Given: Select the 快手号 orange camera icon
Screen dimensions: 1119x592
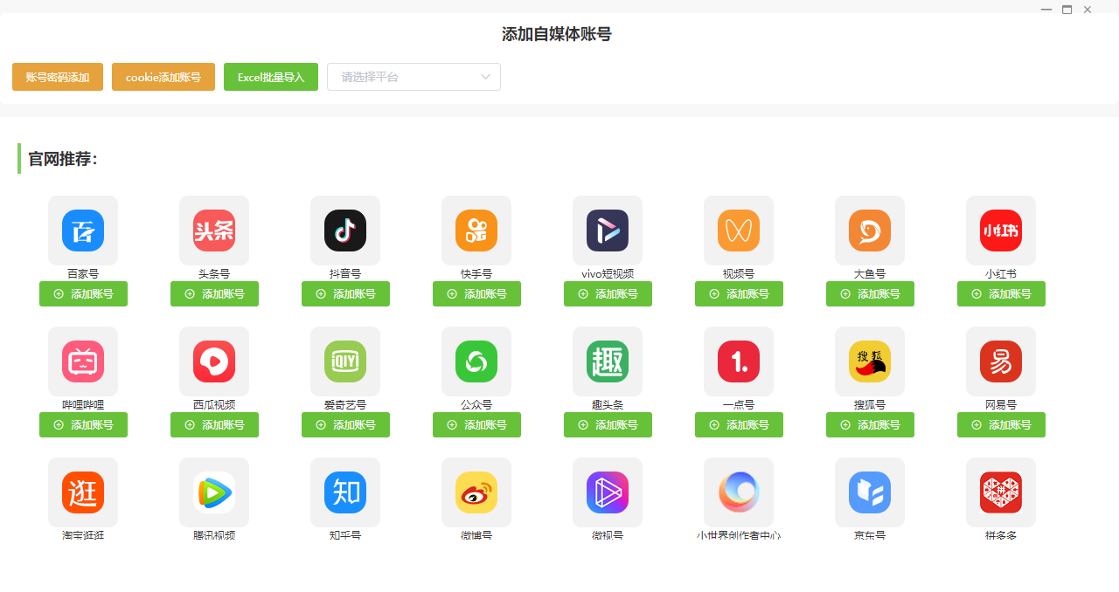Looking at the screenshot, I should pos(476,231).
